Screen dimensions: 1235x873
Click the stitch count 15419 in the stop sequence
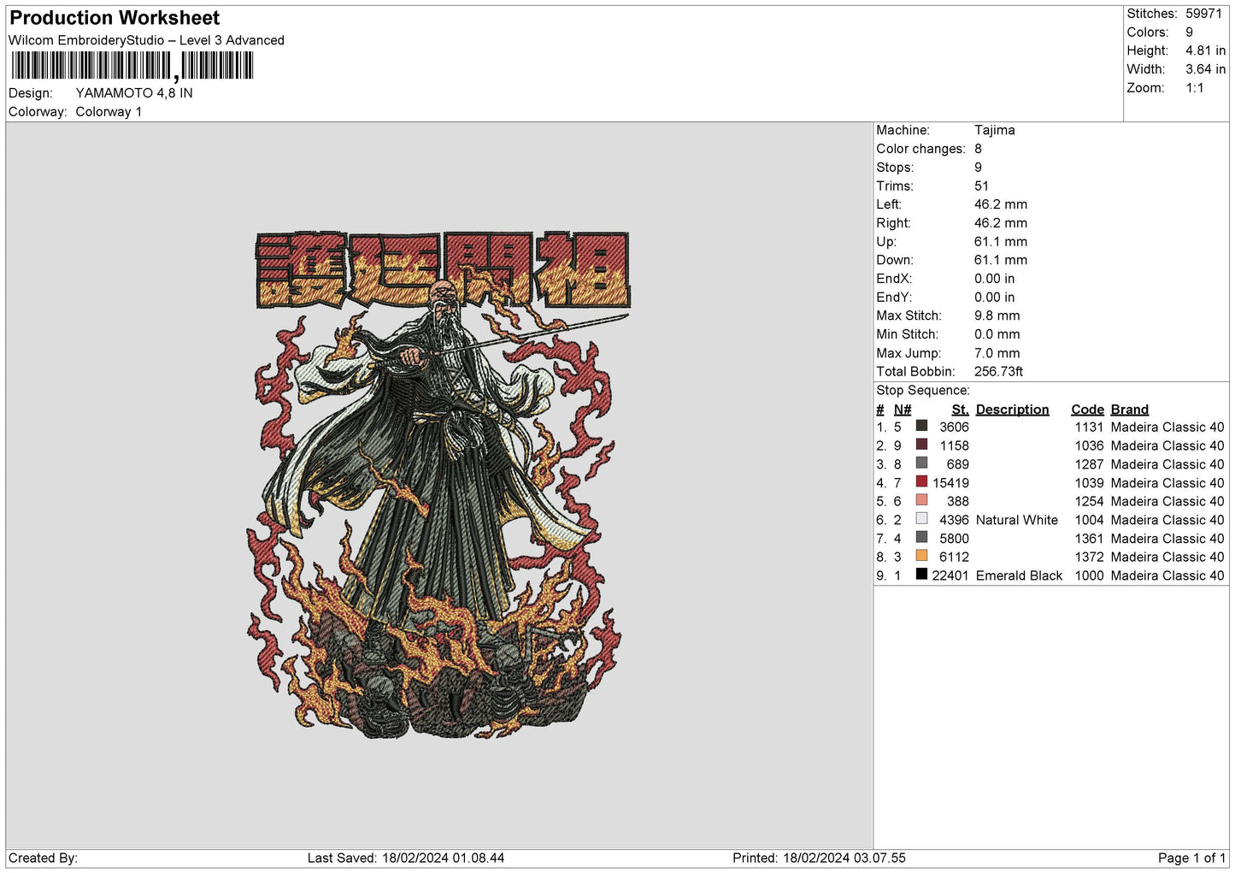pos(950,483)
